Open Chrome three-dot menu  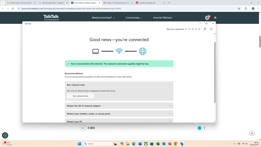click(258, 8)
